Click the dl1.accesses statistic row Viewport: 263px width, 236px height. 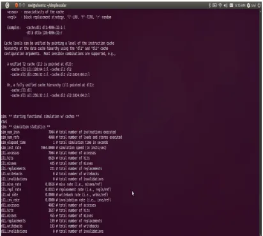(49, 205)
